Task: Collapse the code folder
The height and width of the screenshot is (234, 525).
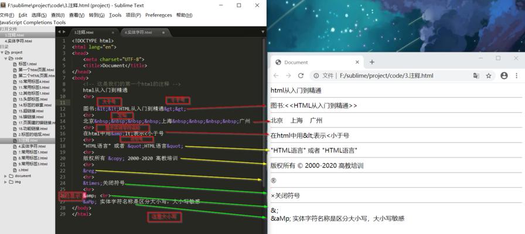Action: [x=6, y=58]
